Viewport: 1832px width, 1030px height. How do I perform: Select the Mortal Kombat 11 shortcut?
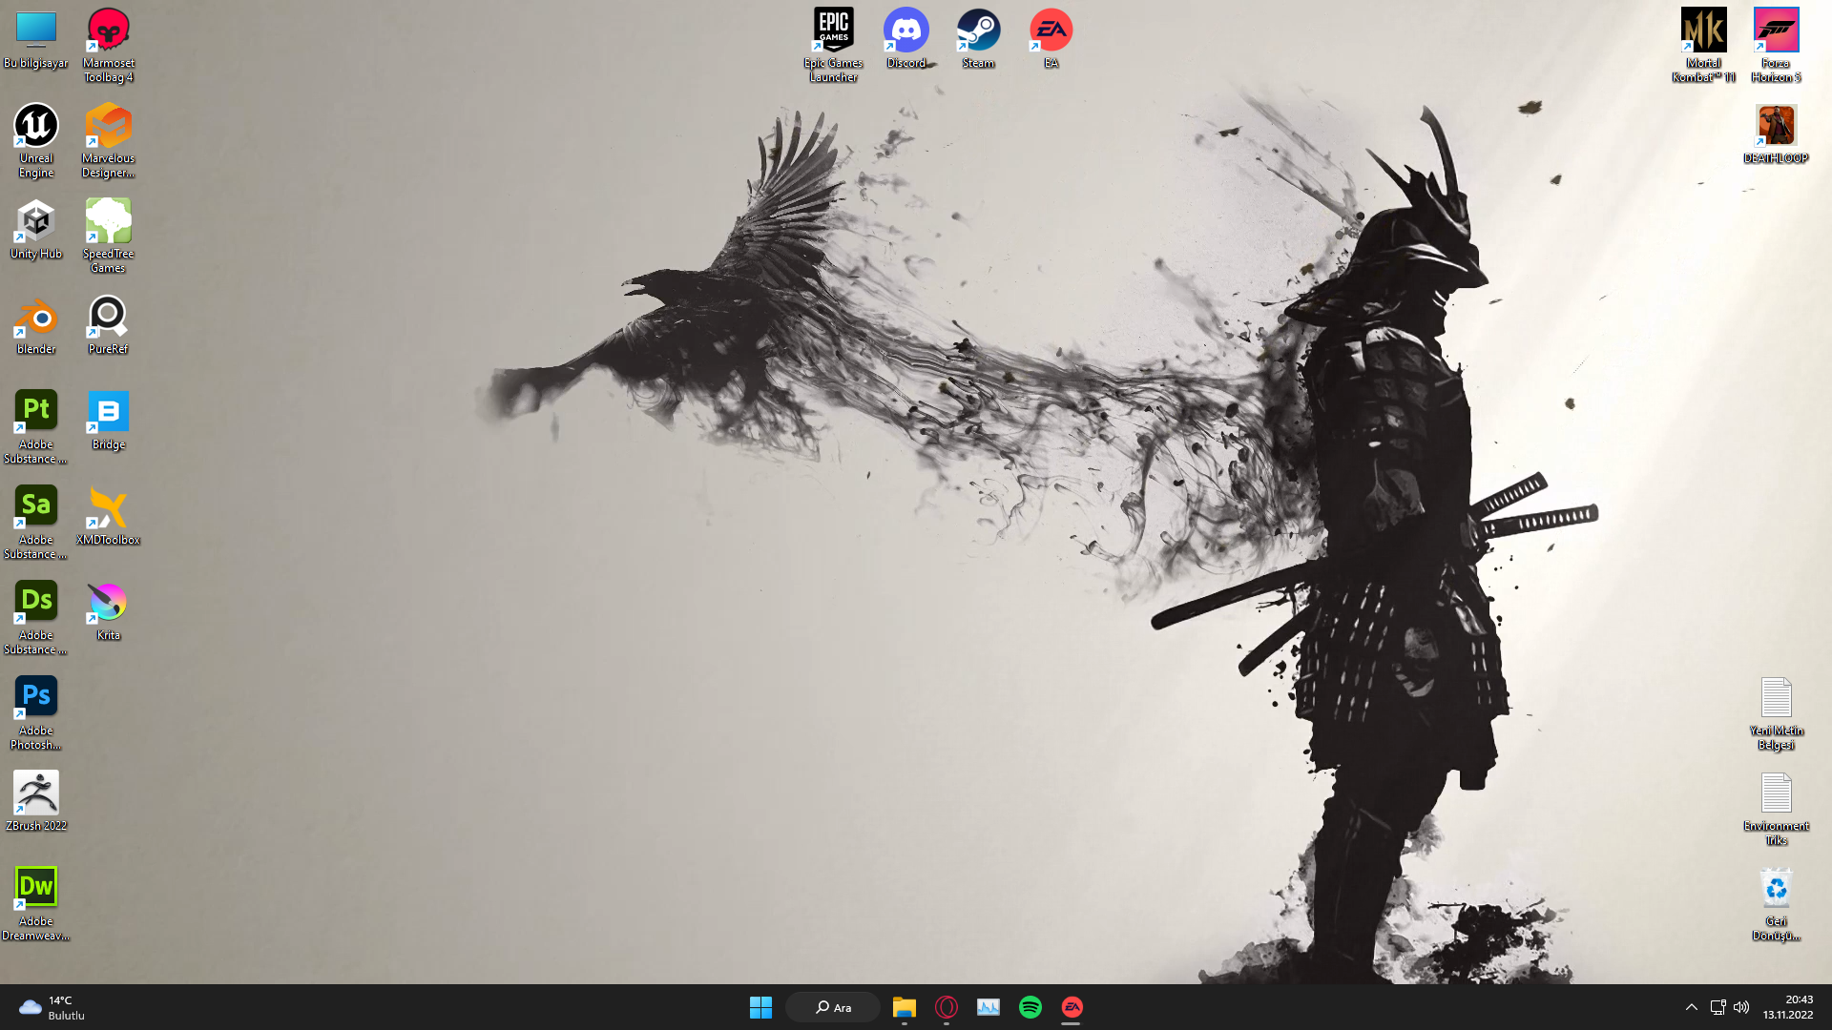(1704, 45)
